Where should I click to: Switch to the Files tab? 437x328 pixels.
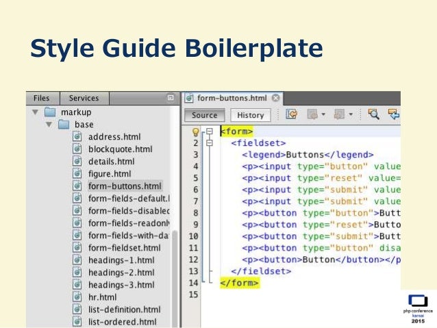tap(42, 99)
